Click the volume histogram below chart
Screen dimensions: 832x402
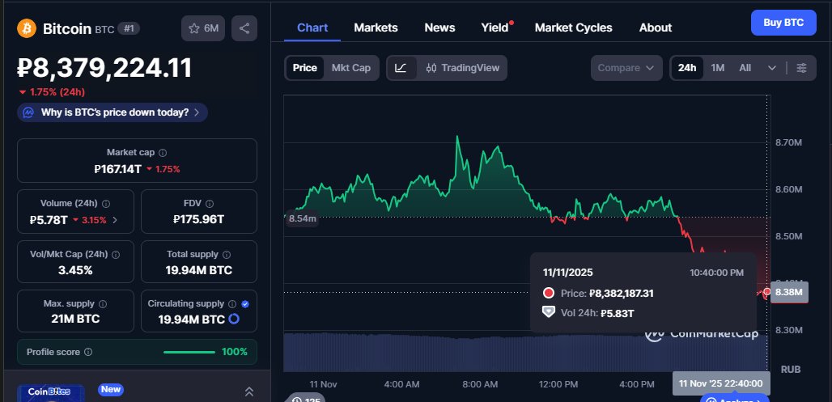tap(525, 352)
